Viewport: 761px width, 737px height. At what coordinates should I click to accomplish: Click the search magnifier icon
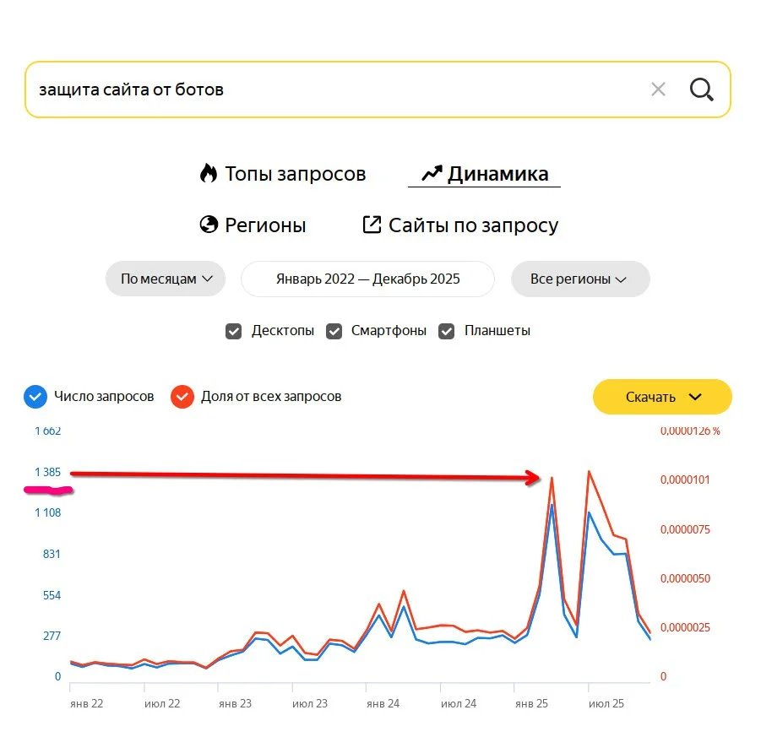coord(702,89)
